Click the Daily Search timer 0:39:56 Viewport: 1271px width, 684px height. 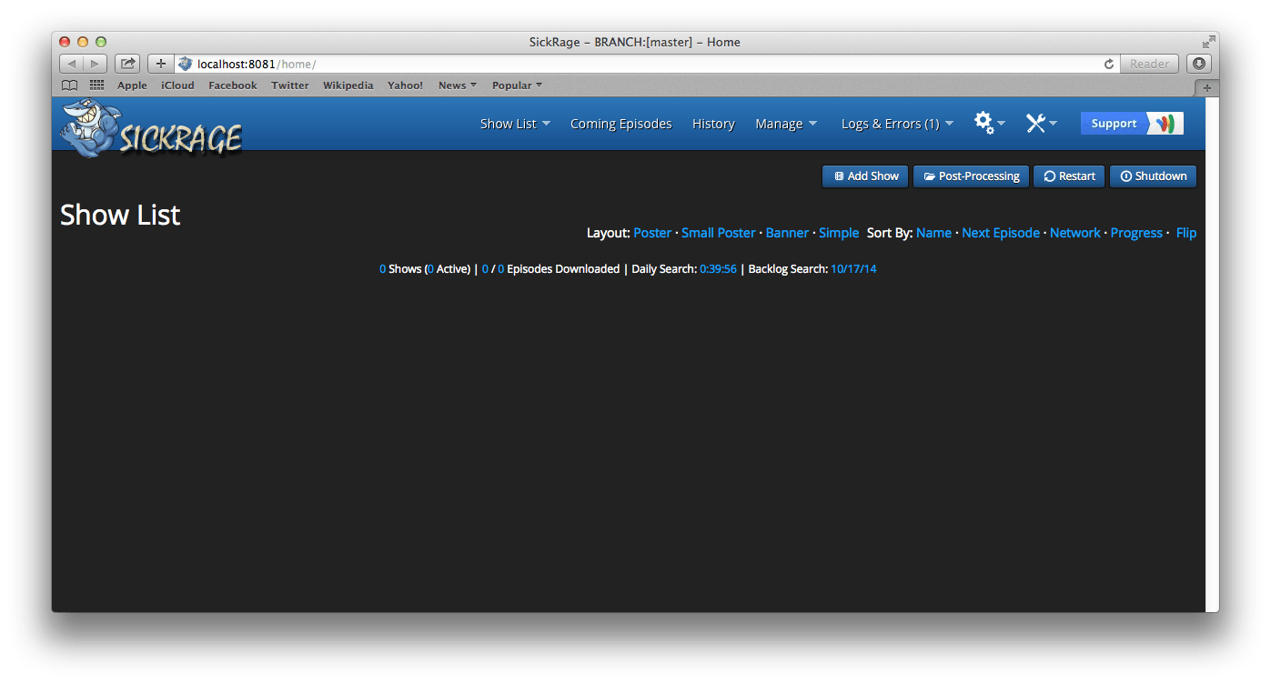click(x=718, y=269)
